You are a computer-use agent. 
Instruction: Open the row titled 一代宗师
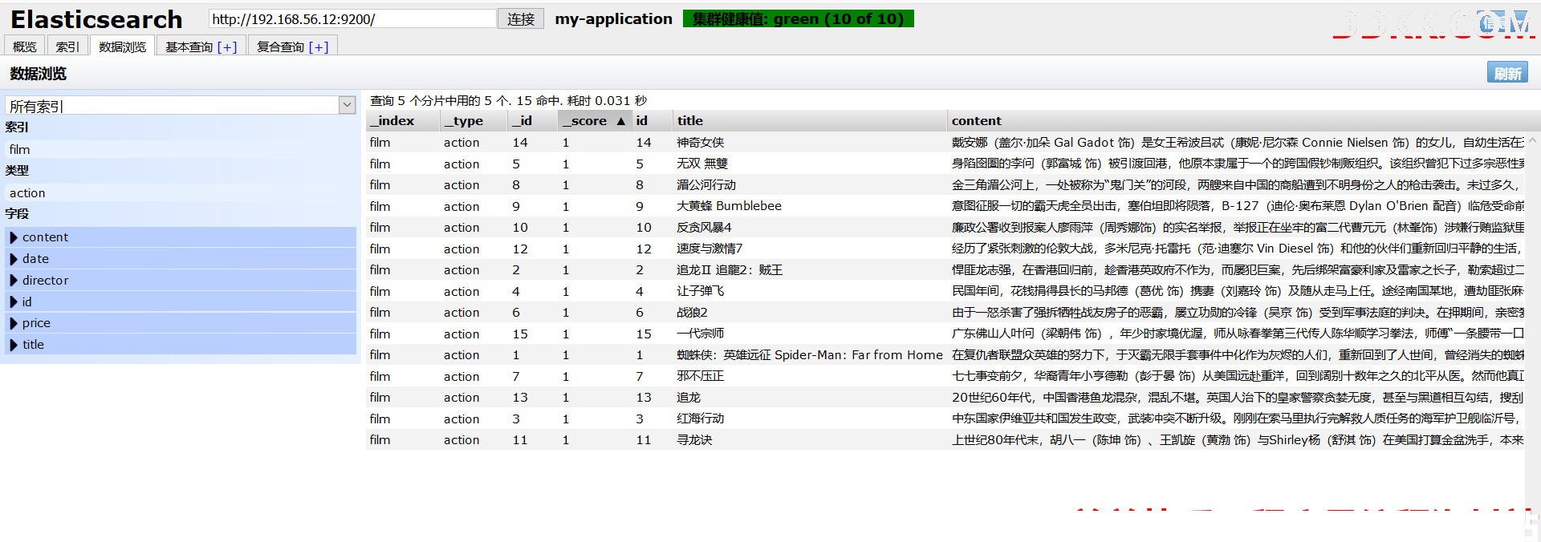coord(945,334)
